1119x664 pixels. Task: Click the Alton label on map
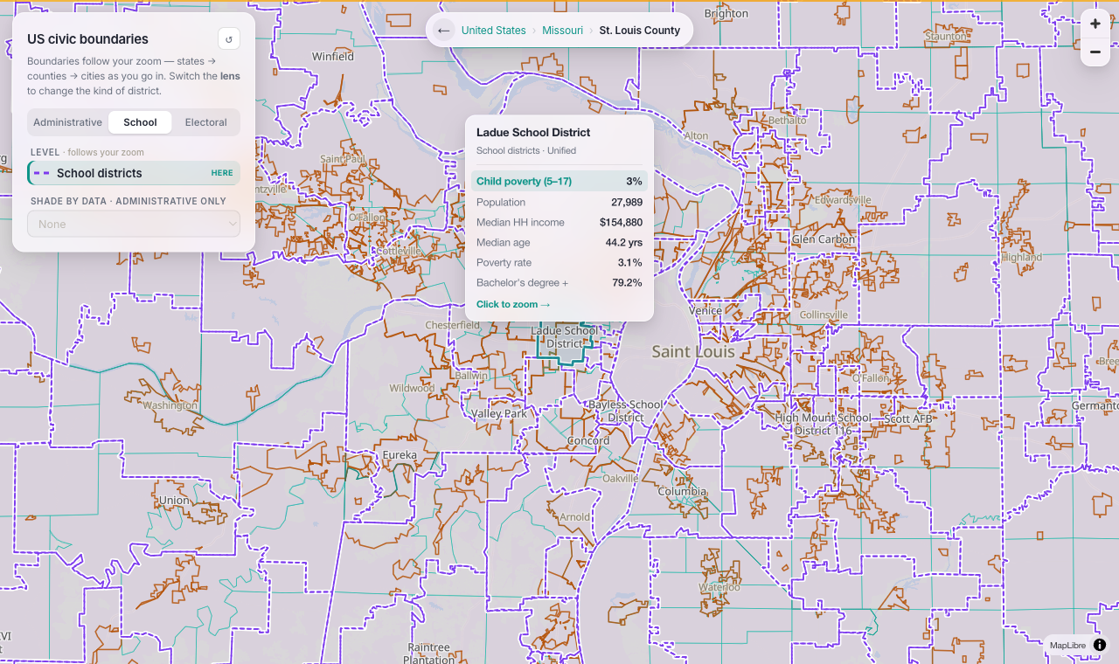click(696, 135)
